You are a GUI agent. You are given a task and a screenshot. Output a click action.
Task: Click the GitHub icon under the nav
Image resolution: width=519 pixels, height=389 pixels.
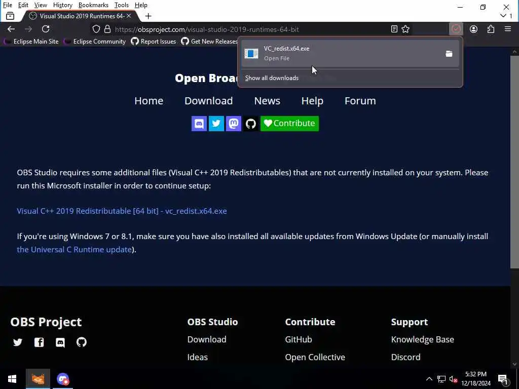coord(250,124)
